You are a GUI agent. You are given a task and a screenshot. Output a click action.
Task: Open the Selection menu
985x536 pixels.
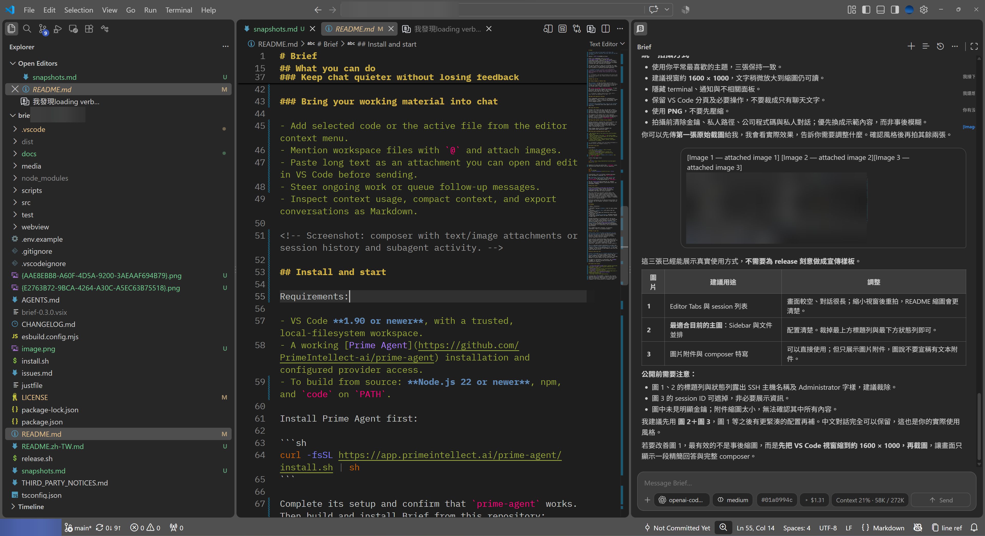pos(78,10)
